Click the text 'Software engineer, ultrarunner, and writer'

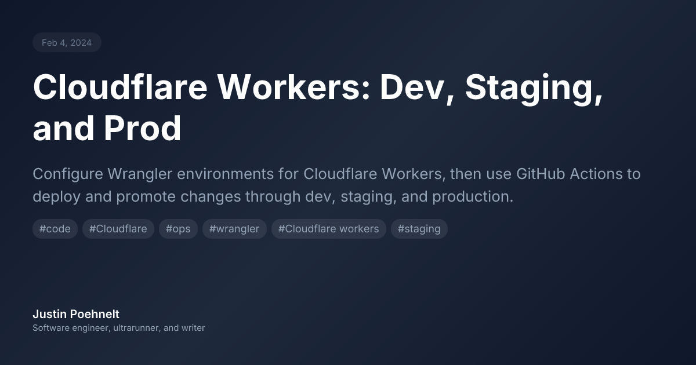tap(119, 328)
